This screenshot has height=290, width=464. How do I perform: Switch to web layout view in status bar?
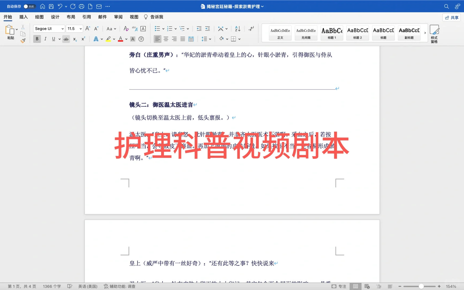click(x=367, y=286)
